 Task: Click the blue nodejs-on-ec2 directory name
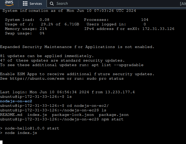16,101
